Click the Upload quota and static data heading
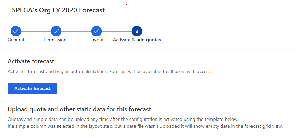This screenshot has width=296, height=138. [79, 109]
